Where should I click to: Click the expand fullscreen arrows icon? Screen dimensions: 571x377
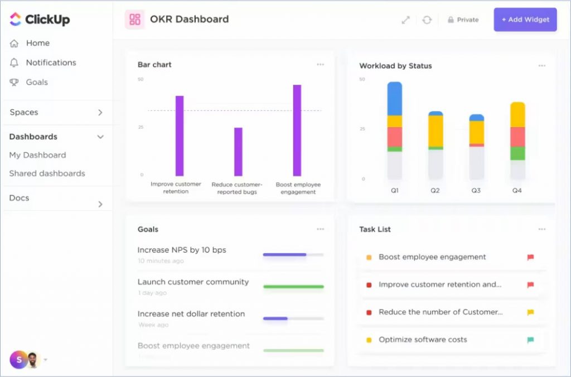405,20
